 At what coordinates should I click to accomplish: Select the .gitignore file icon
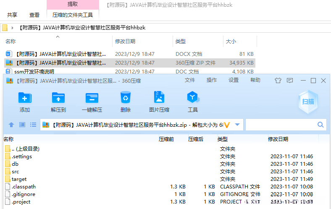(8, 194)
